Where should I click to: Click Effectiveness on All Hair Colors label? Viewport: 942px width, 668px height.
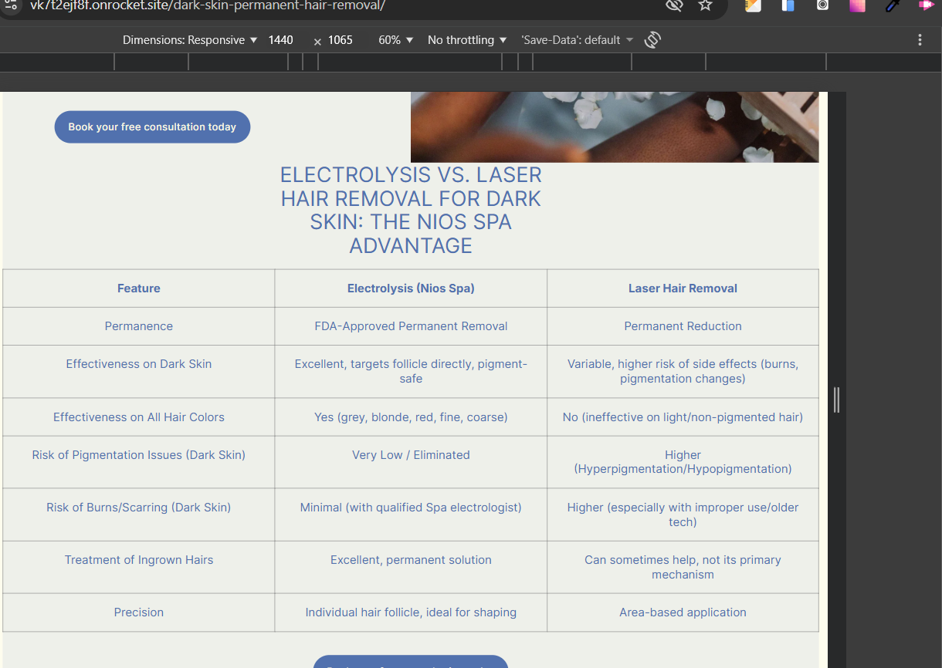pyautogui.click(x=139, y=417)
